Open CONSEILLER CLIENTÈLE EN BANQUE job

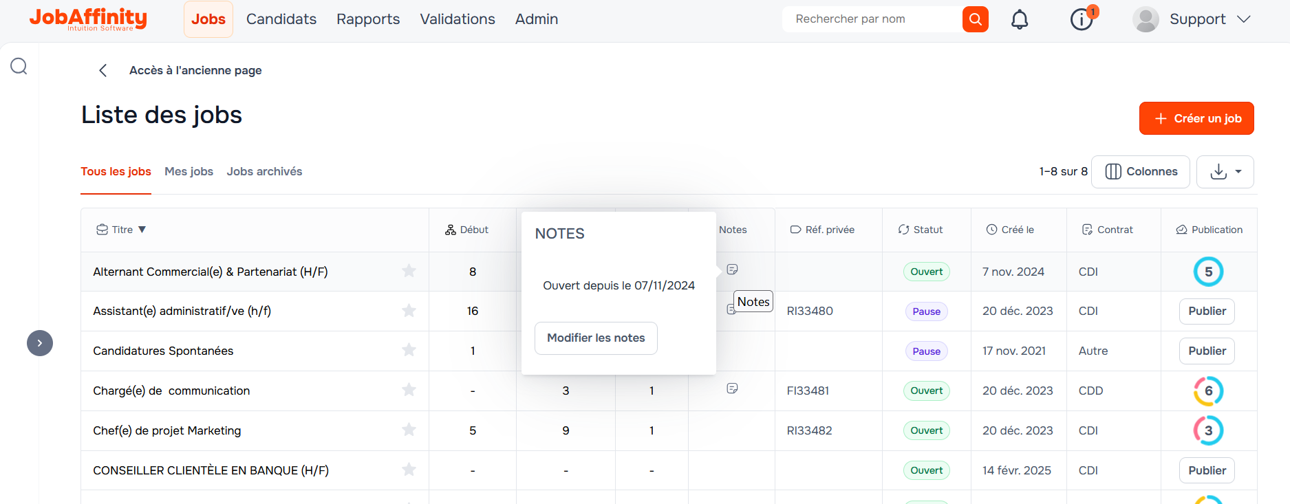pyautogui.click(x=211, y=470)
